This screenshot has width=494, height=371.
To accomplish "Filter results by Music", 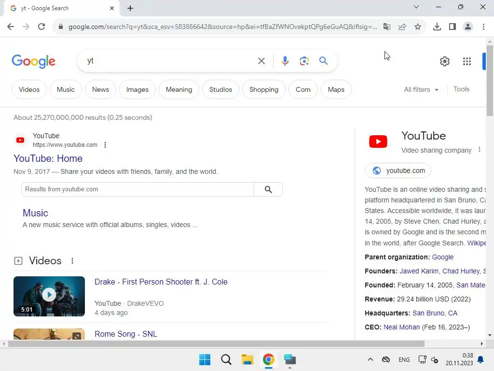I will (x=66, y=89).
